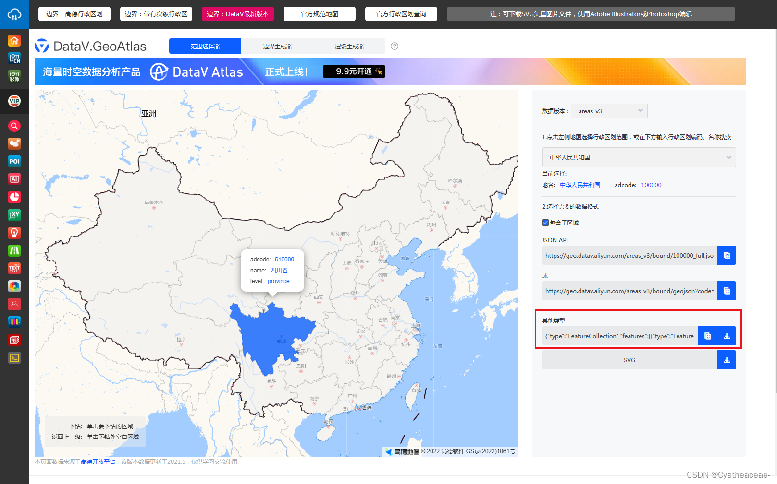Click the SVG bar
The width and height of the screenshot is (777, 484).
(629, 360)
